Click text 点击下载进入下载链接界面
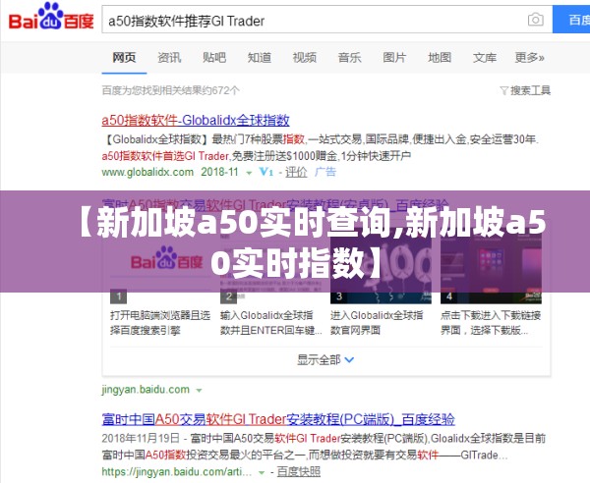Image resolution: width=590 pixels, height=483 pixels. coord(491,323)
